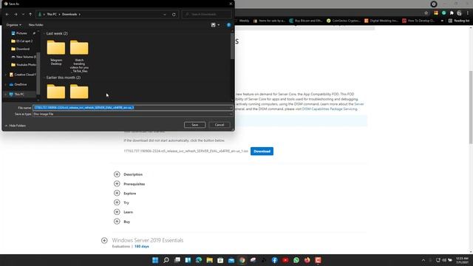Select Download folder in navigation pane
473x266 pixels.
23,49
